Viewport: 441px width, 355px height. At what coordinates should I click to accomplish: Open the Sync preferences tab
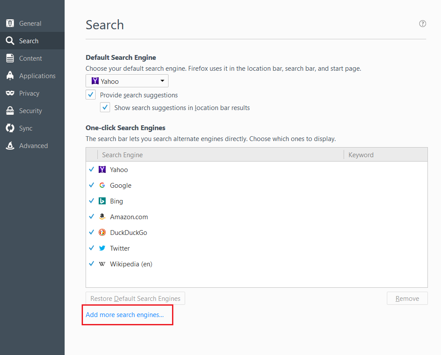tap(32, 128)
